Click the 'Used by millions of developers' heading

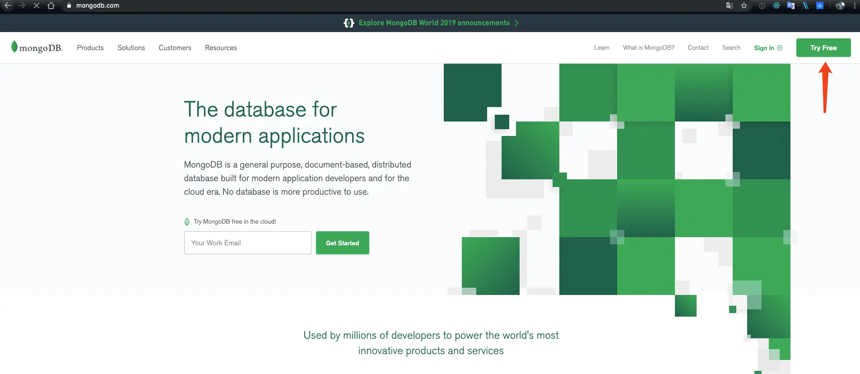431,343
